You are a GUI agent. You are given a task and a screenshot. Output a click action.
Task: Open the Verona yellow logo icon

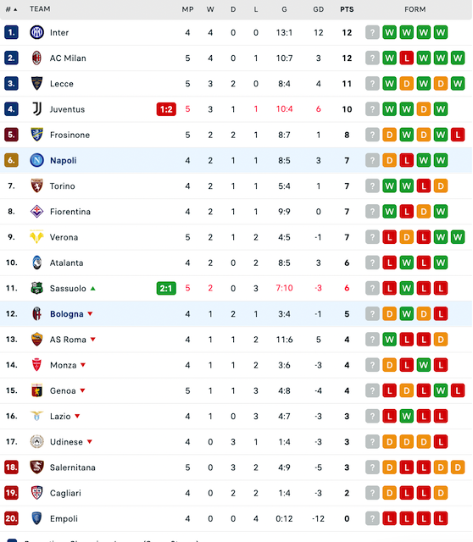click(36, 237)
